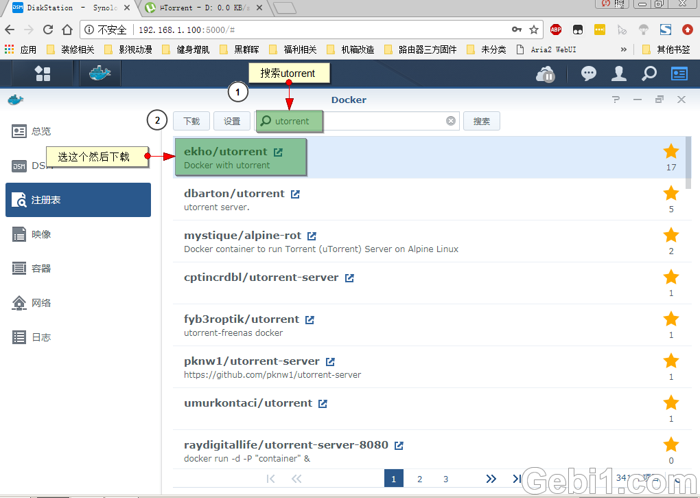Clear the utorrent search field with X
Screen dimensions: 700x498
tap(451, 121)
